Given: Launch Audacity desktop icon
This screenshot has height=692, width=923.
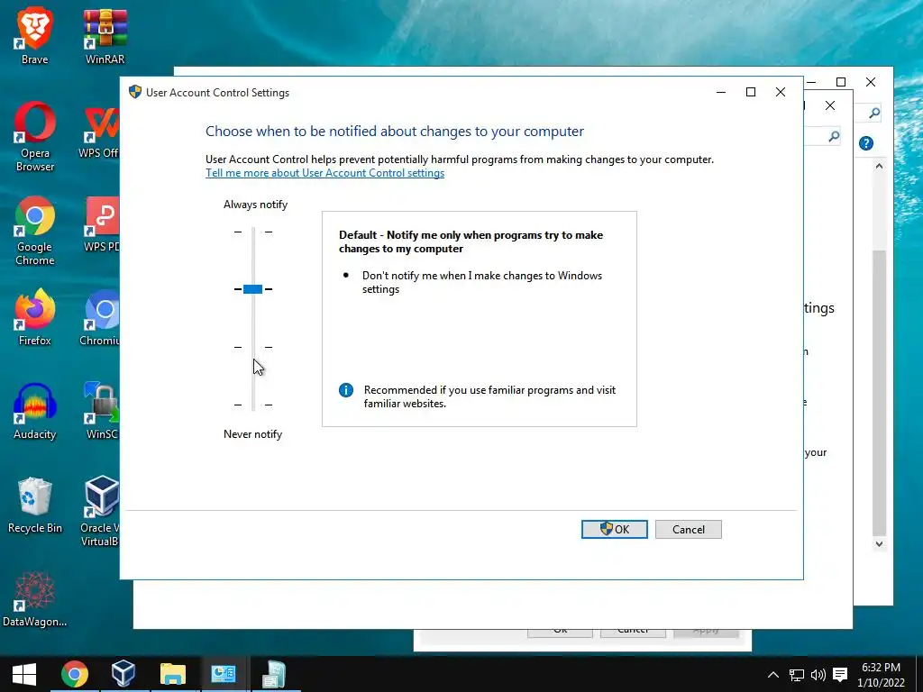Looking at the screenshot, I should click(x=35, y=412).
